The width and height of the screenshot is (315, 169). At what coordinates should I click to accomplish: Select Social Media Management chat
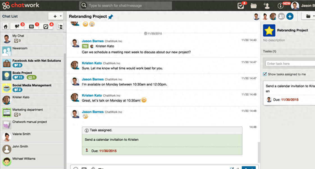click(x=32, y=85)
